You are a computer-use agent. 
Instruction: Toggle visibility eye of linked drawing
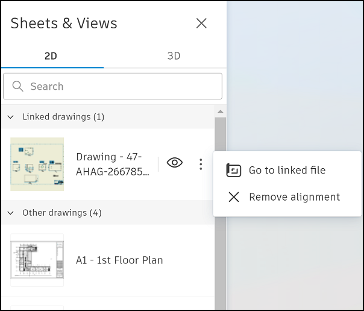pos(175,163)
